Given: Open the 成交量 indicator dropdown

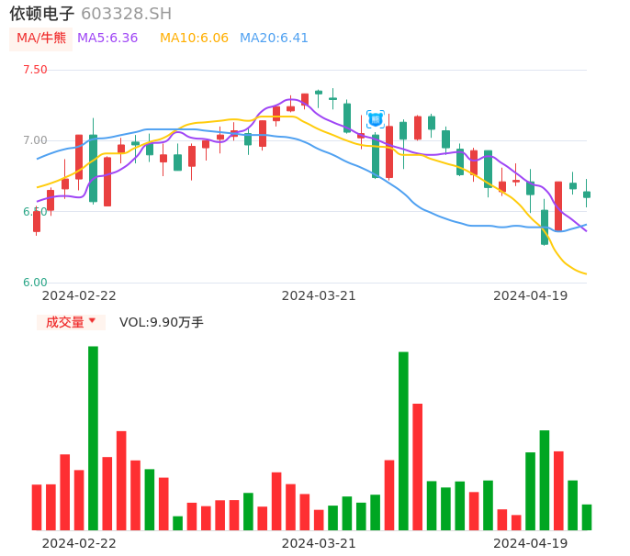Looking at the screenshot, I should tap(71, 322).
